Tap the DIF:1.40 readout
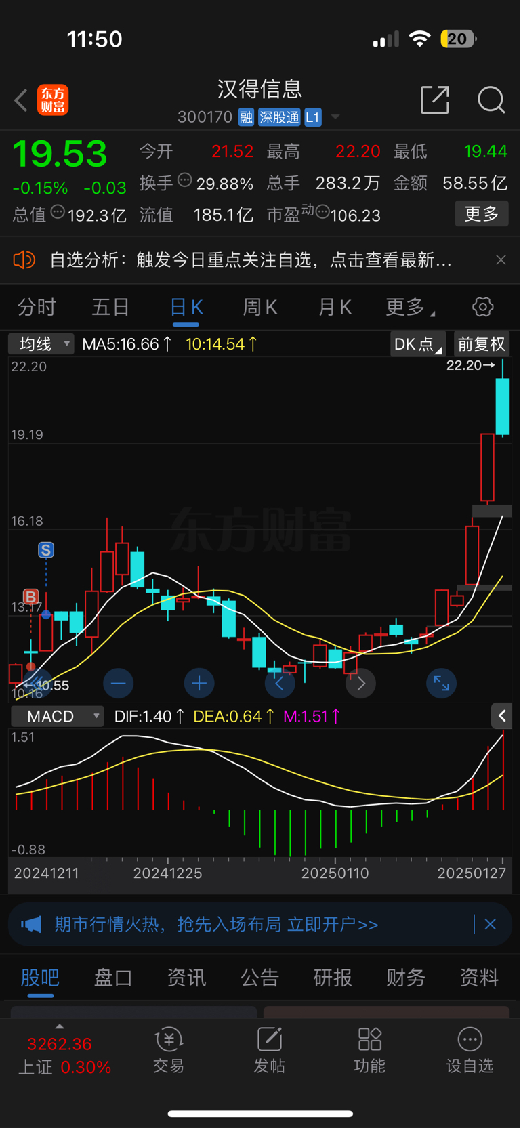Screen dimensions: 521x1128 pos(149,716)
